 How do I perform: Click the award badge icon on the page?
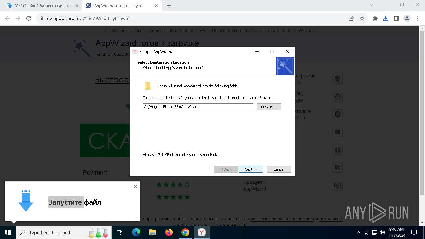(338, 79)
